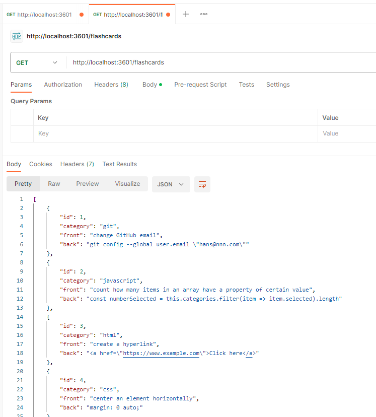
Task: Click response line "back": "margin: 0 auto;"
Action: point(101,408)
